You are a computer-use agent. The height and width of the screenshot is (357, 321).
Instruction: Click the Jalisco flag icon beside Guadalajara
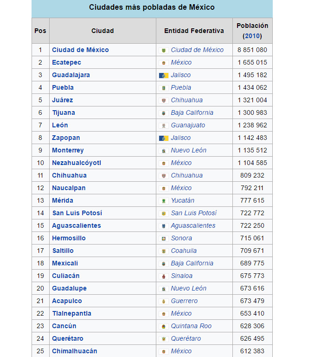[x=164, y=75]
